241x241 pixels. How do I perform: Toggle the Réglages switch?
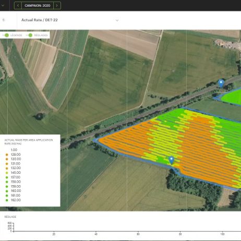tap(30, 35)
